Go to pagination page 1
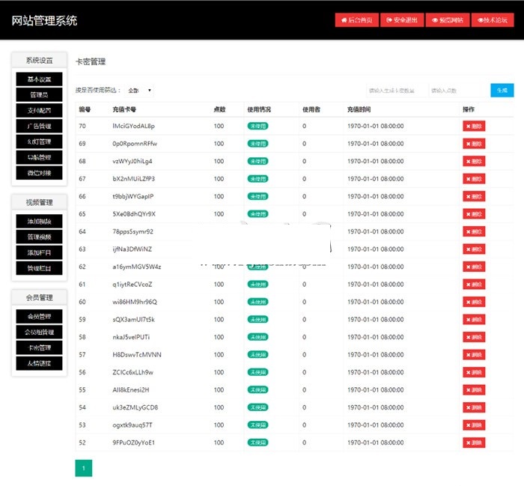This screenshot has width=524, height=486. [x=84, y=468]
